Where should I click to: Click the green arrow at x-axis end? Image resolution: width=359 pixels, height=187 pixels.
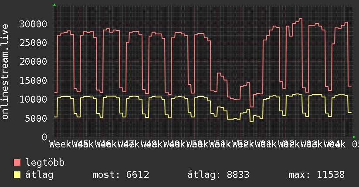coord(354,137)
